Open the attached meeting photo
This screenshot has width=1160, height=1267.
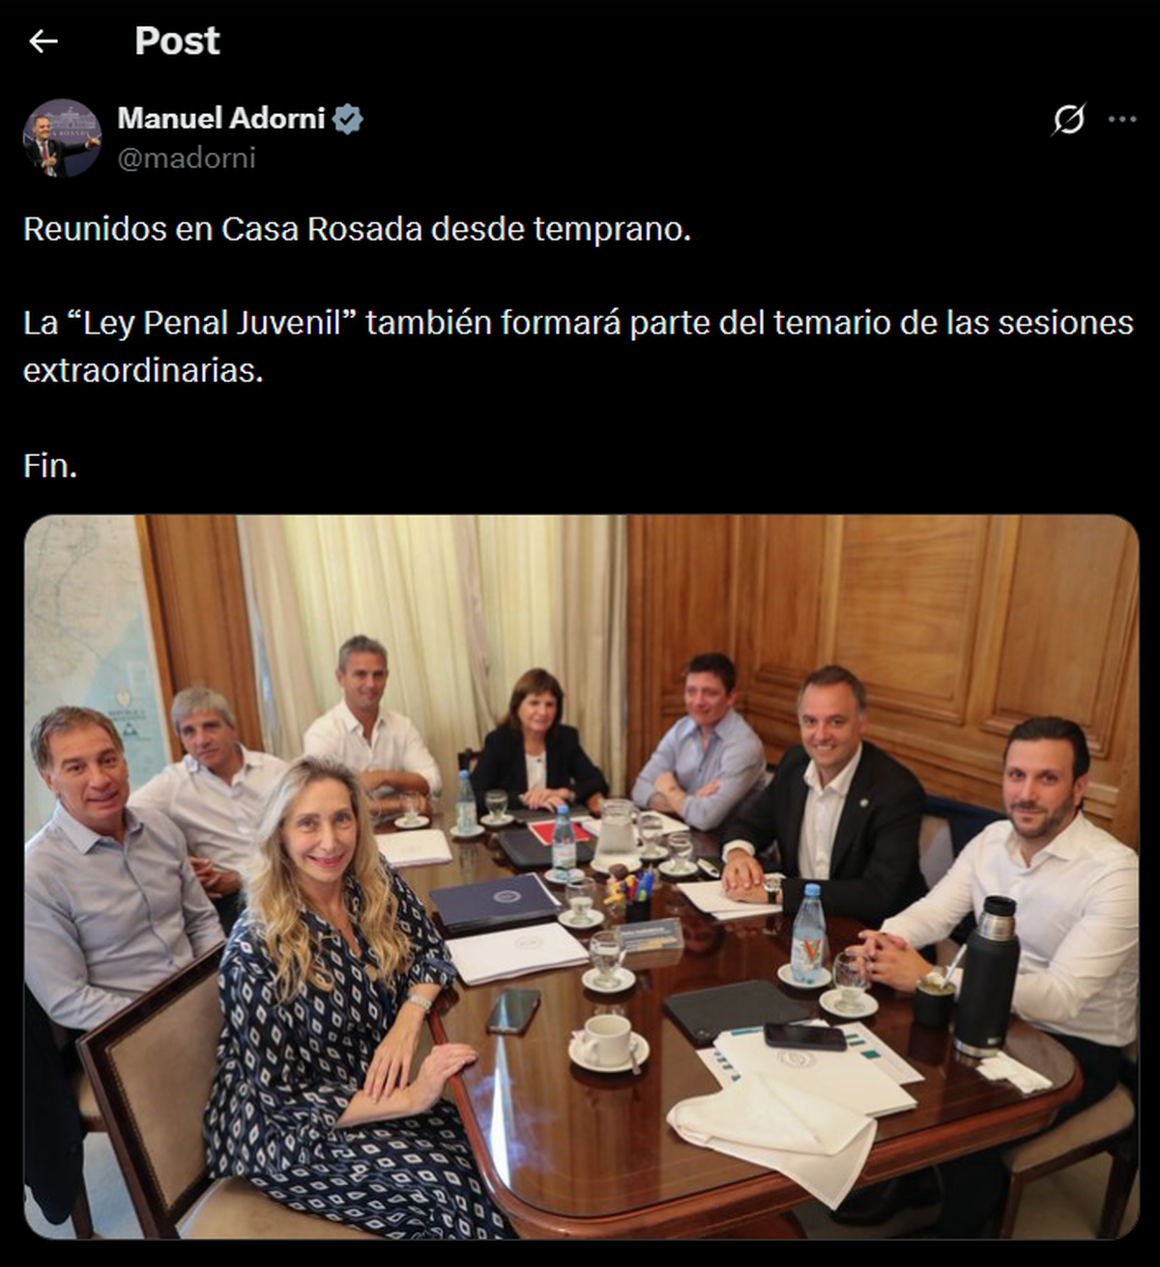coord(581,877)
